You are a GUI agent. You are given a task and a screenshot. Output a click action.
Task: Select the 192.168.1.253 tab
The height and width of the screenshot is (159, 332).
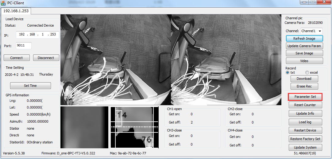coord(16,11)
